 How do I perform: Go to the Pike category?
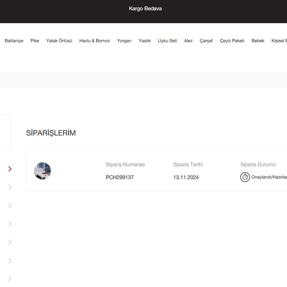coord(35,41)
